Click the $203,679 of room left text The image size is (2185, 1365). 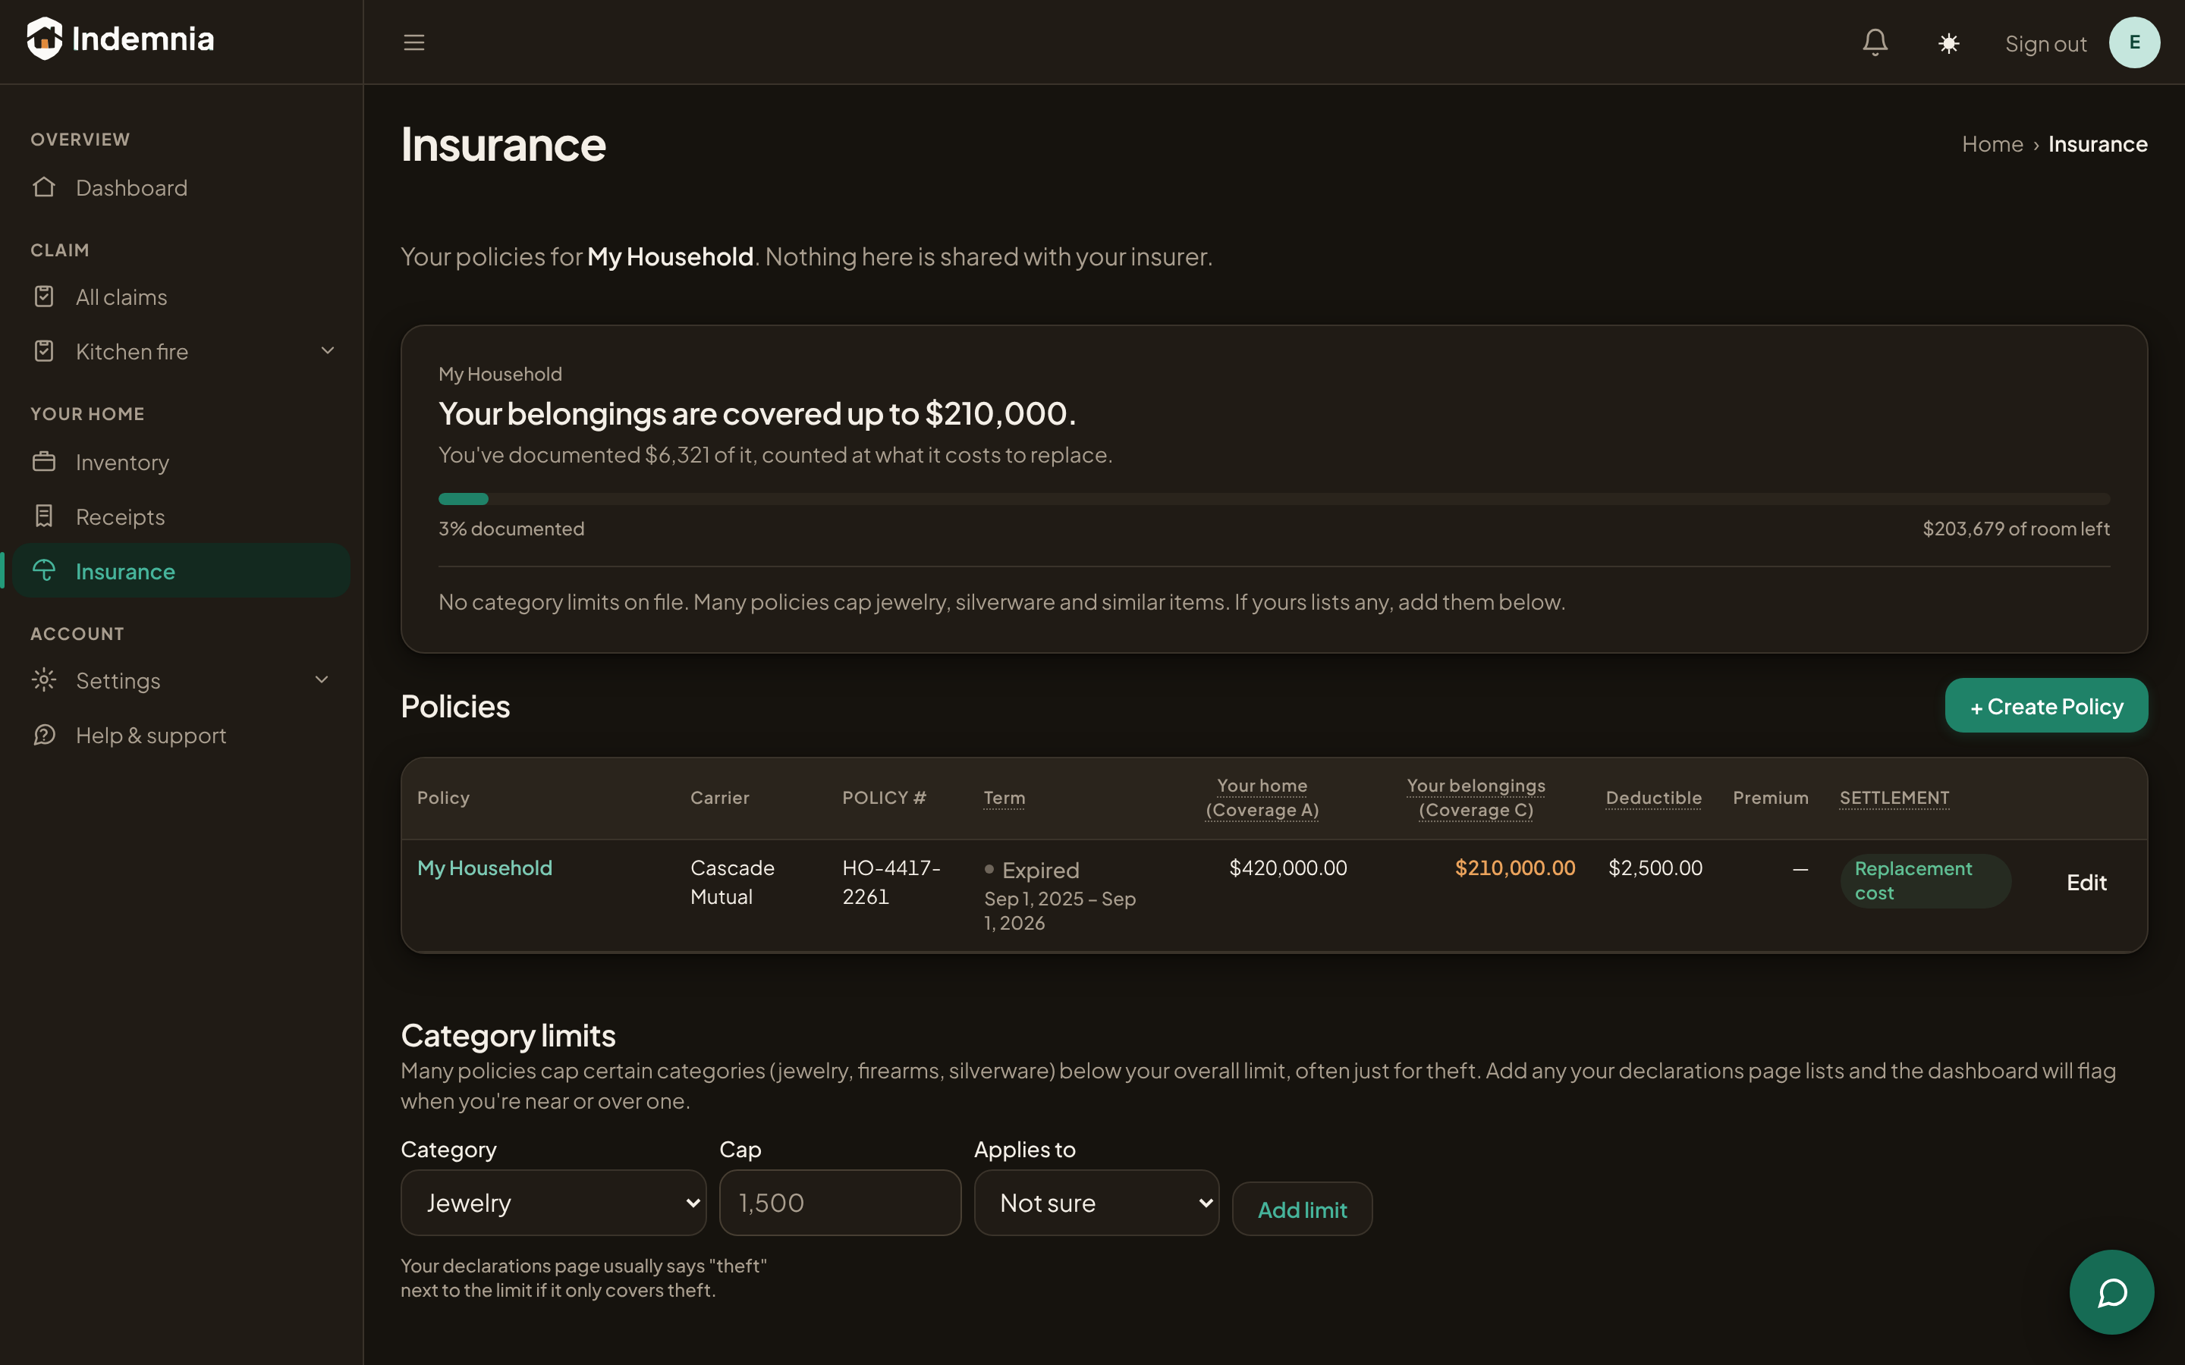point(2015,528)
